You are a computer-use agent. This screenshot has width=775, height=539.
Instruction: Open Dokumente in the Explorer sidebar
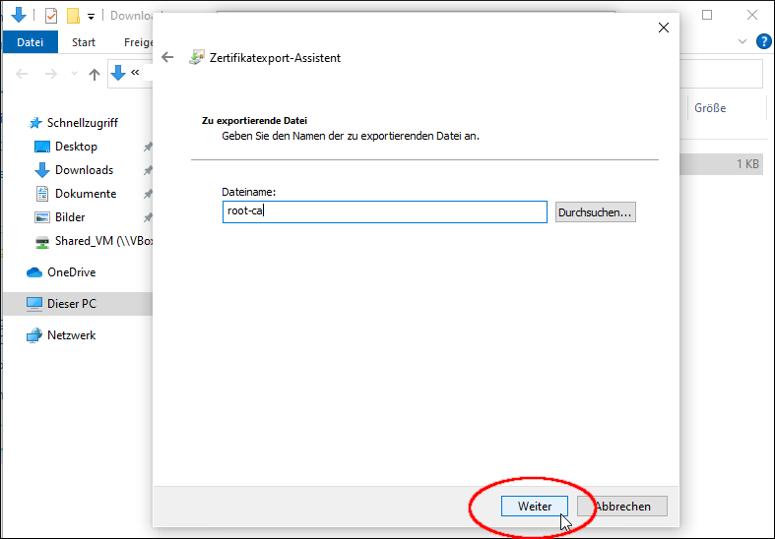[x=86, y=194]
